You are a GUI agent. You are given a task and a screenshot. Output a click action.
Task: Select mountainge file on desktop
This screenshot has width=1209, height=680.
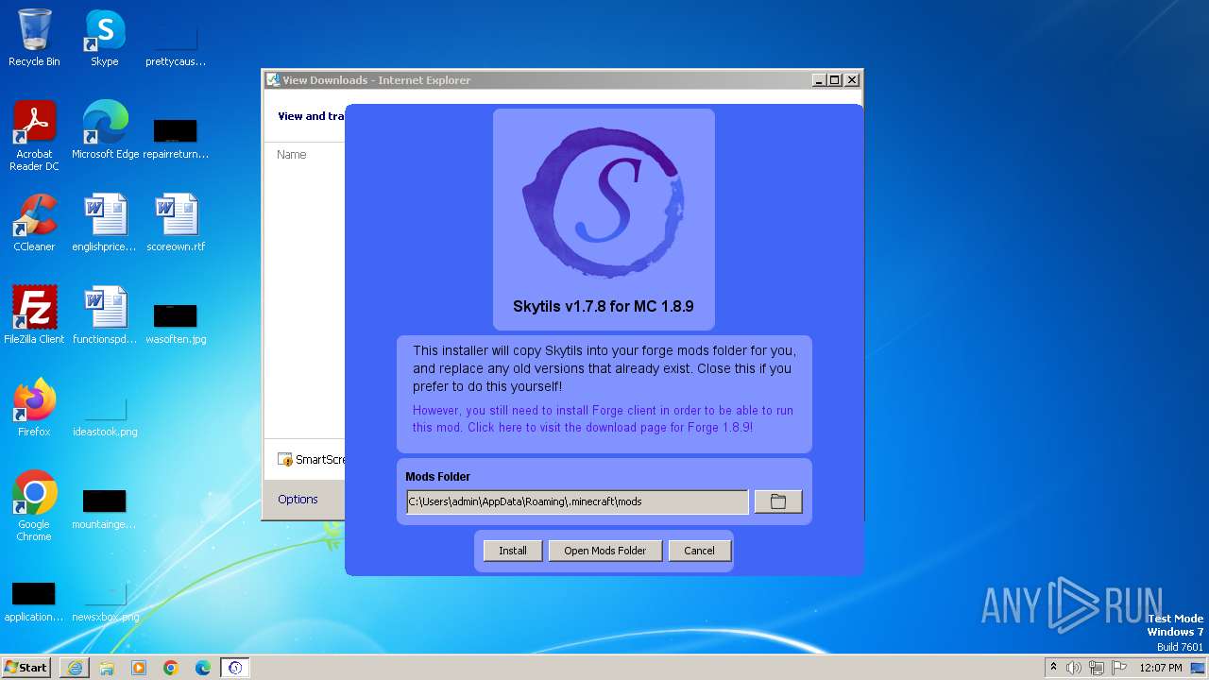(104, 508)
